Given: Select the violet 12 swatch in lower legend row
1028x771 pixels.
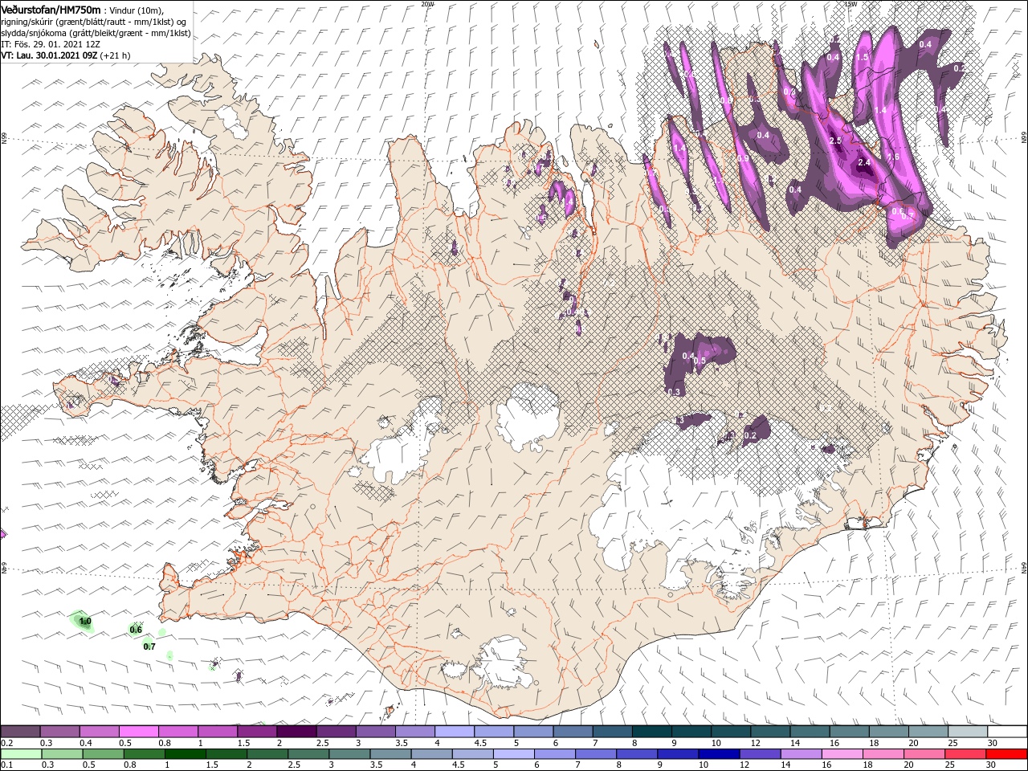Looking at the screenshot, I should (760, 754).
